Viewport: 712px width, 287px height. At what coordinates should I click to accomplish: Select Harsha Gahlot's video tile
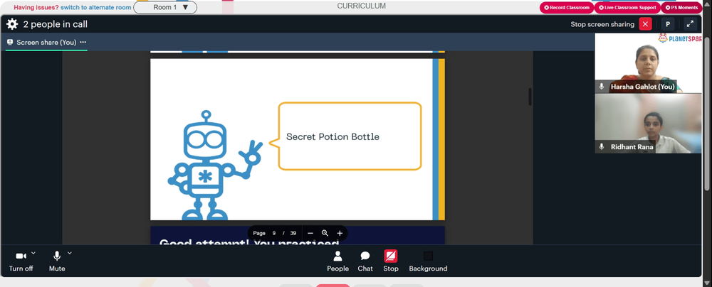648,63
